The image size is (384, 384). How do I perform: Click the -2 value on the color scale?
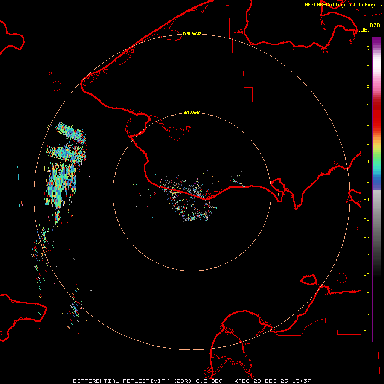pos(367,219)
